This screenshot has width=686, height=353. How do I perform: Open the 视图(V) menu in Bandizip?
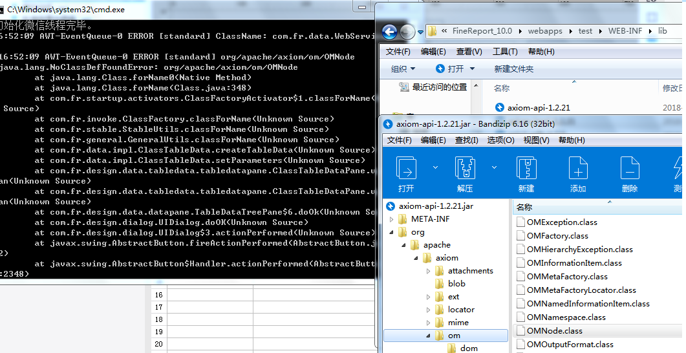[536, 140]
